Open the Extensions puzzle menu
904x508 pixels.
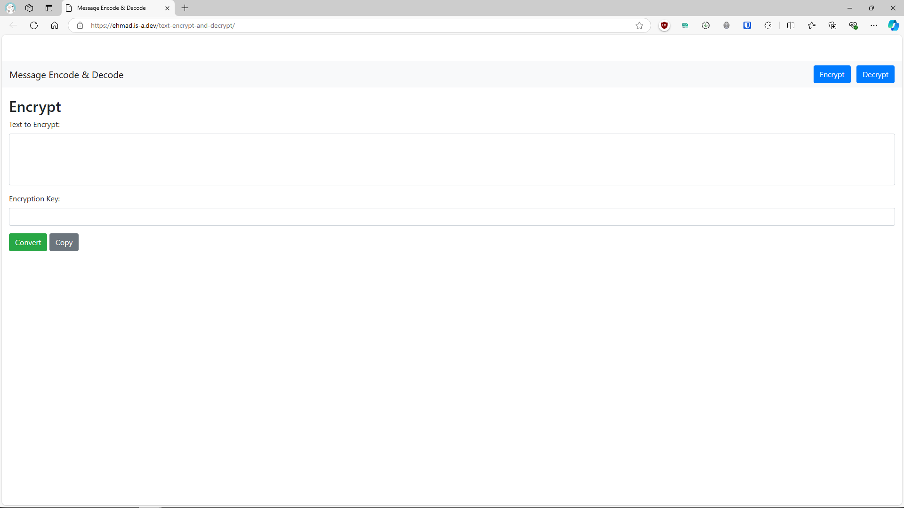coord(768,25)
